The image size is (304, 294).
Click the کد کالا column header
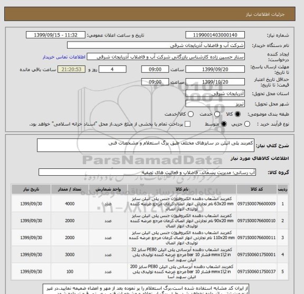pos(256,189)
